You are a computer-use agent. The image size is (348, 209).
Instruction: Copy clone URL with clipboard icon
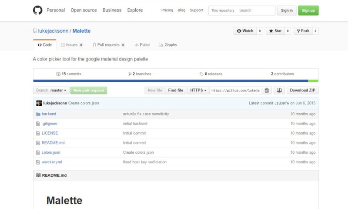(x=267, y=91)
